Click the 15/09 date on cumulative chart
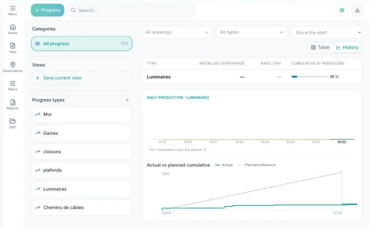Screen dimensions: 369x228 [x=167, y=213]
